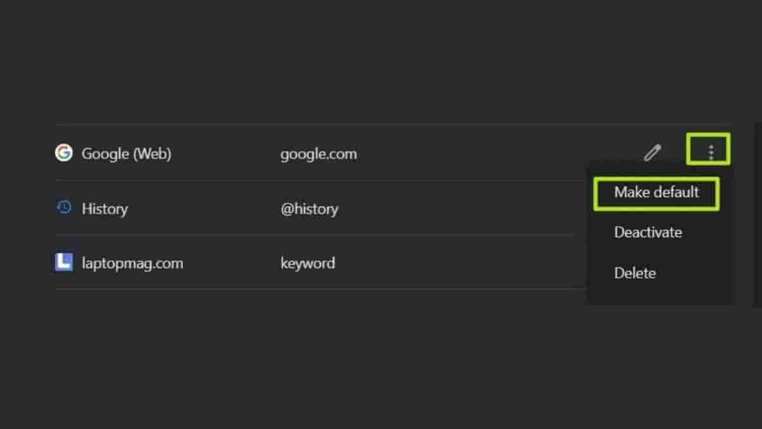Click the Google (Web) search engine name
Screen dimensions: 762x429
[126, 154]
